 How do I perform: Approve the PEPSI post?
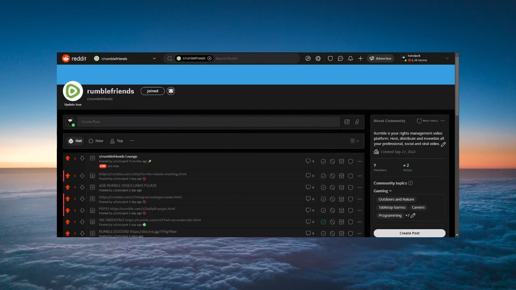(x=323, y=210)
